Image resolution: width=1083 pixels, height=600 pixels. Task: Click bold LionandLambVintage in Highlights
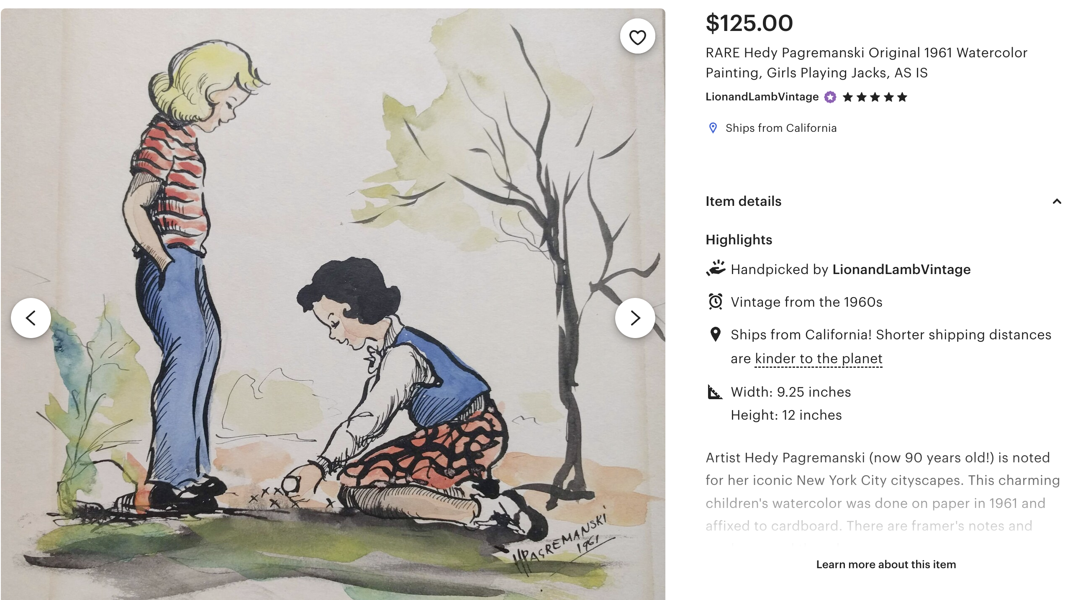[901, 269]
